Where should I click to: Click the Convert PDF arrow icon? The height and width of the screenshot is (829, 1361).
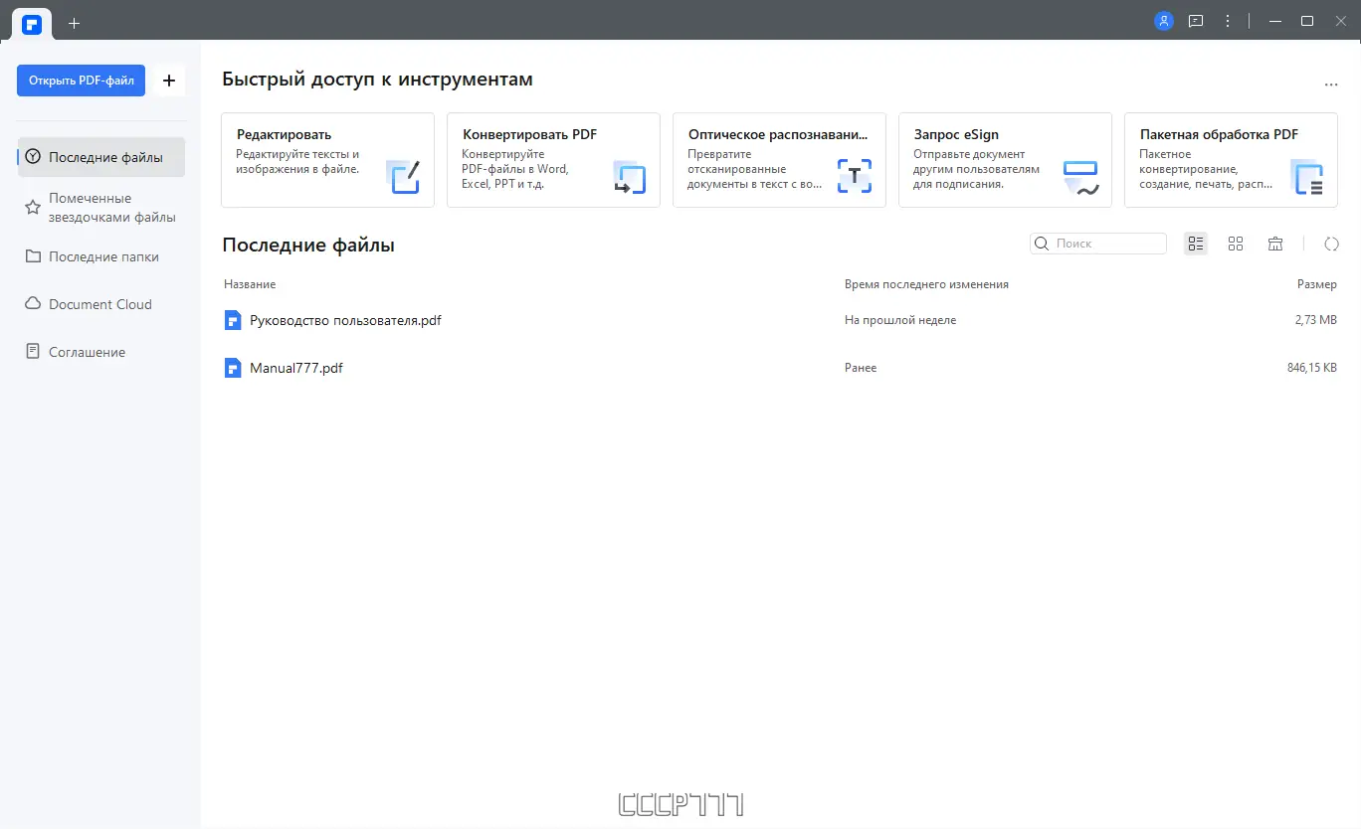pos(629,176)
